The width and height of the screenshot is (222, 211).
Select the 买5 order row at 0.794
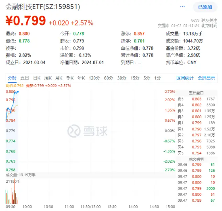(196, 153)
